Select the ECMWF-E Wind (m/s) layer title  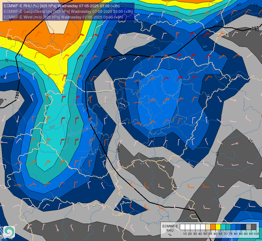63,17
